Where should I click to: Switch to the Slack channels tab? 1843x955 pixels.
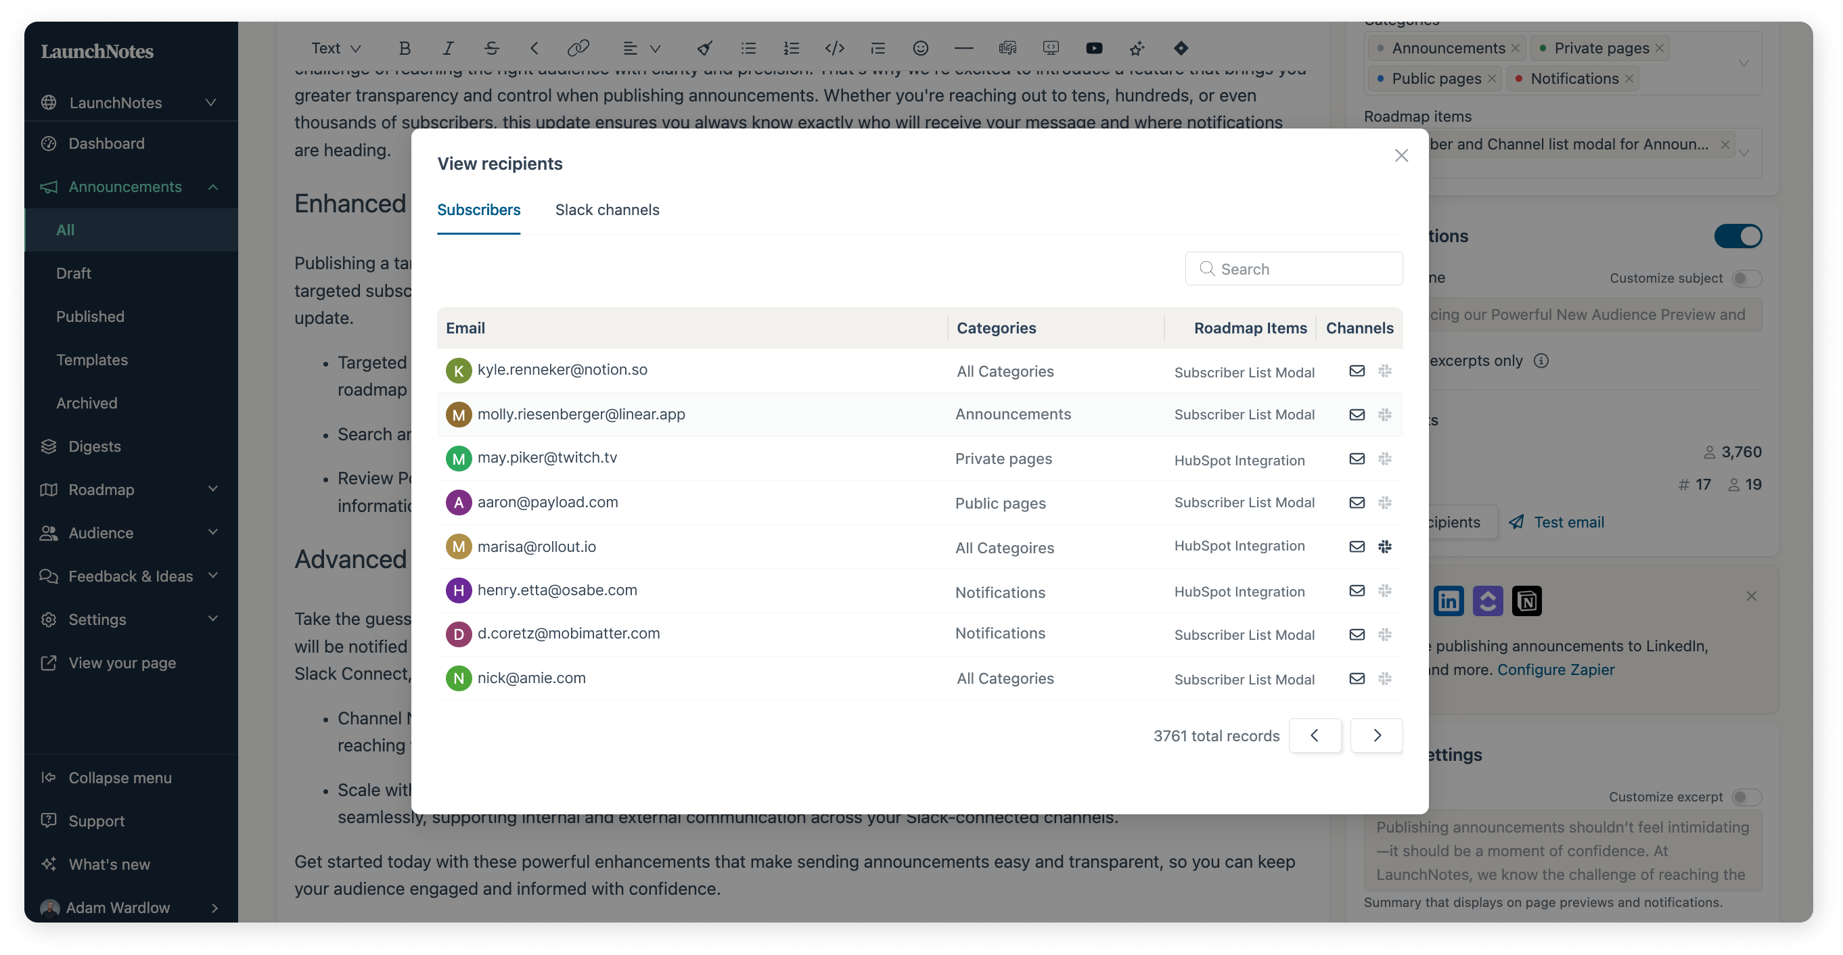click(x=607, y=210)
